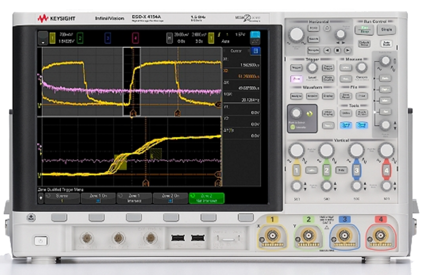Tap the green channel 2 indicator on screen
421x275 pixels.
[x=80, y=38]
